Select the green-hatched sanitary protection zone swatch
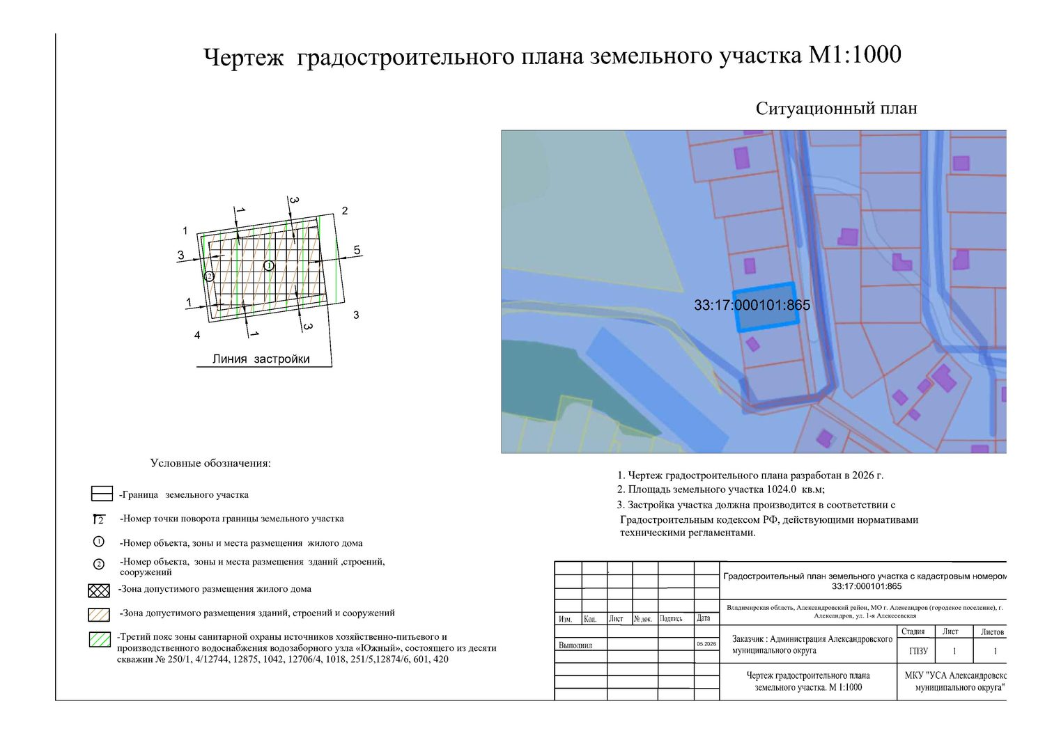This screenshot has height=738, width=1045. [100, 639]
